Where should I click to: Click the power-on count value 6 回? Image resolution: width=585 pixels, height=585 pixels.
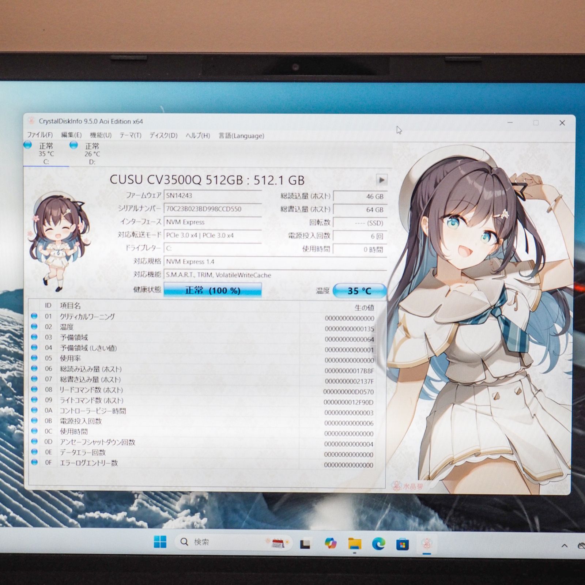(360, 236)
